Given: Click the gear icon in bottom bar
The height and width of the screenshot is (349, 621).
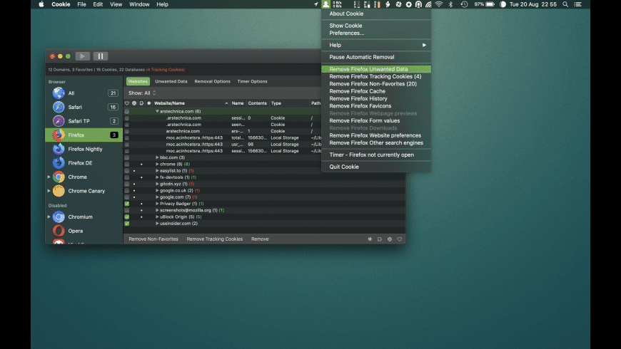Looking at the screenshot, I should tap(370, 239).
